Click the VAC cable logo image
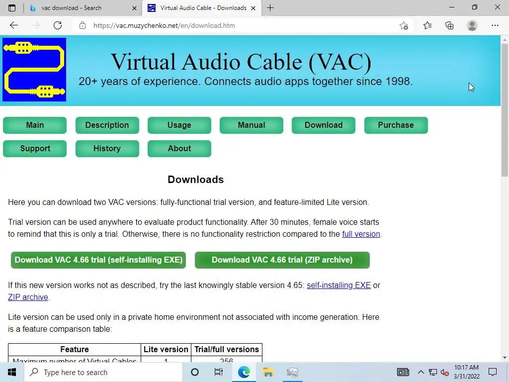Image resolution: width=509 pixels, height=382 pixels. tap(34, 70)
